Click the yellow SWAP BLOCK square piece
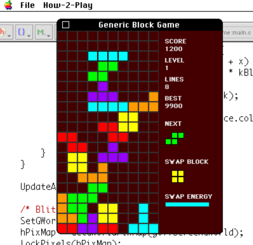253x245 pixels. pos(178,177)
